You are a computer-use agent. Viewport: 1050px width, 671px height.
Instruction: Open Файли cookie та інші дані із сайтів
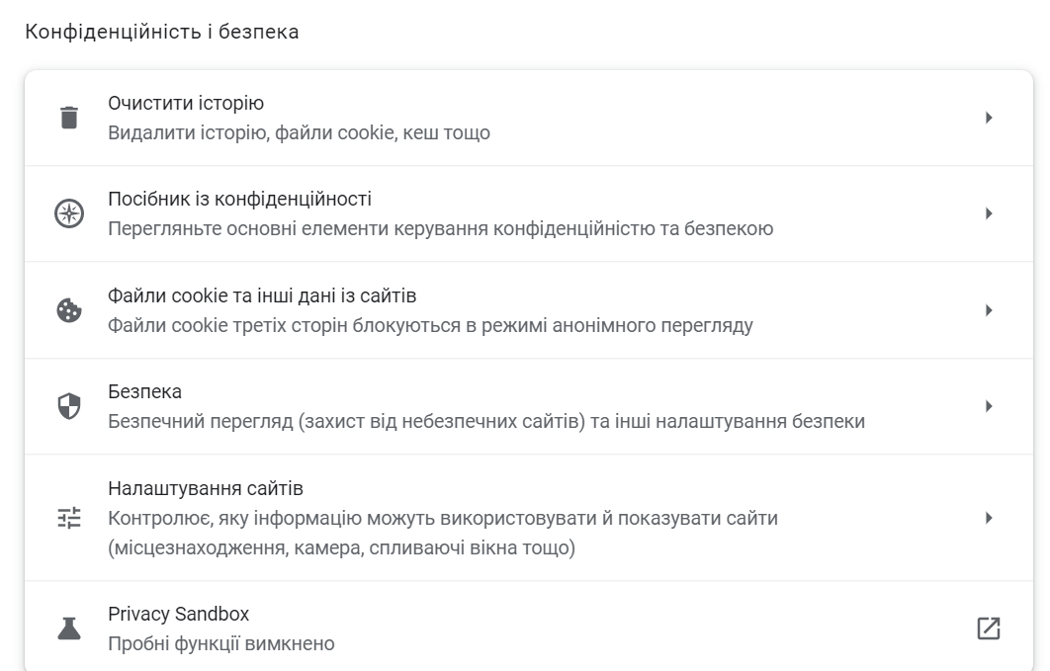pos(528,309)
